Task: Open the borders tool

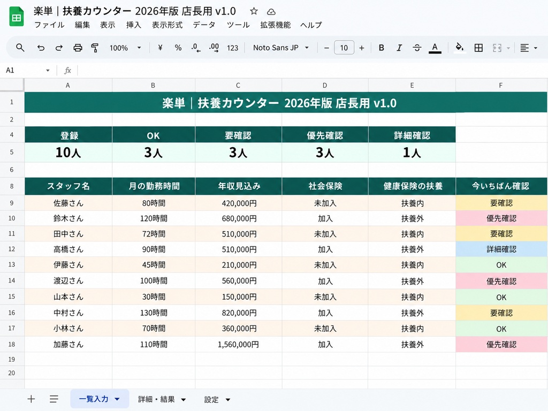Action: (478, 48)
